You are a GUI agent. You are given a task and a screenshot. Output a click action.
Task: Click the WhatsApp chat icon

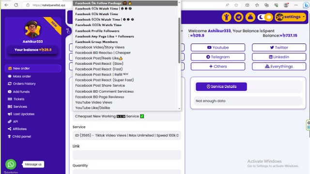11,164
